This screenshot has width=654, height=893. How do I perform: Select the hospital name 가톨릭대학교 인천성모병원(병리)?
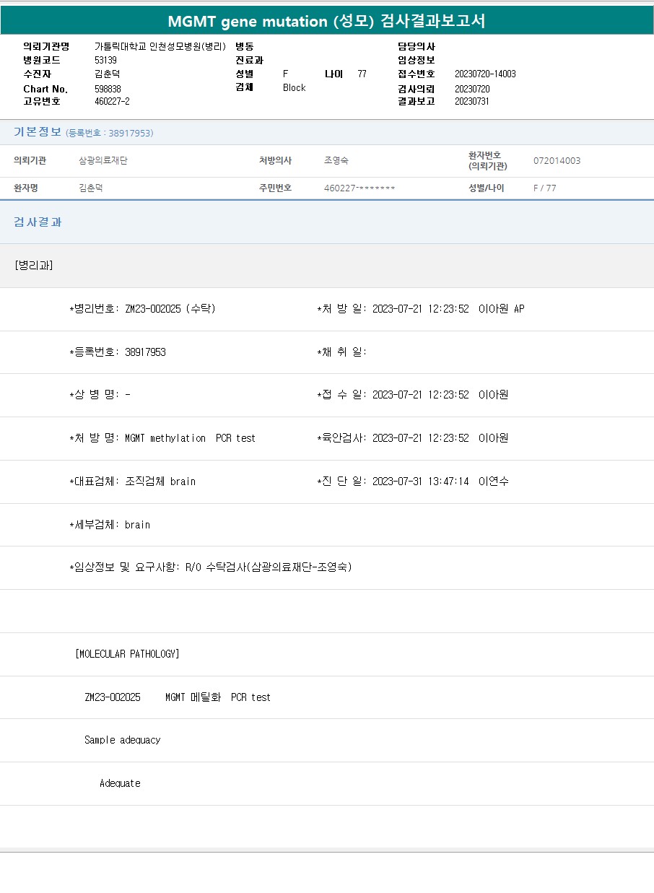pos(160,46)
